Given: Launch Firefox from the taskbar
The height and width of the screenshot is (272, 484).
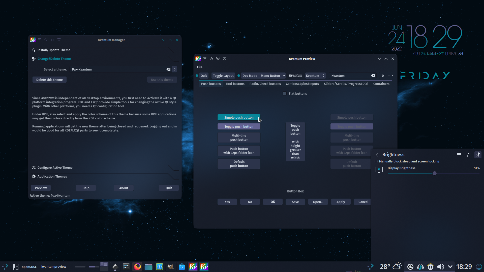Looking at the screenshot, I should pos(137,266).
